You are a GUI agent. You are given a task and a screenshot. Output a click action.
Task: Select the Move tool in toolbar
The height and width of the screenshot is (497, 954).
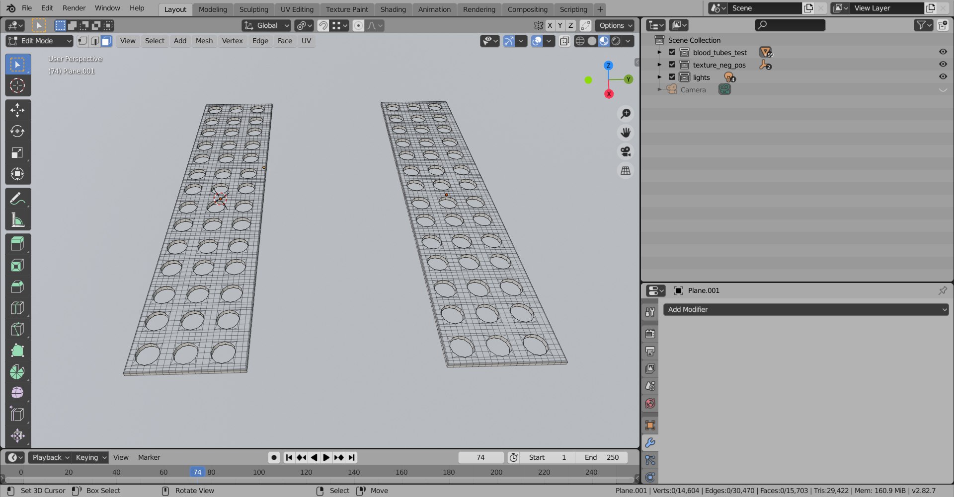click(x=17, y=110)
